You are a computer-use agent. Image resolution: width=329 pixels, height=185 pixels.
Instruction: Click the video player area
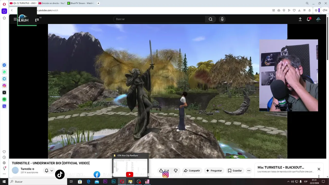click(168, 91)
